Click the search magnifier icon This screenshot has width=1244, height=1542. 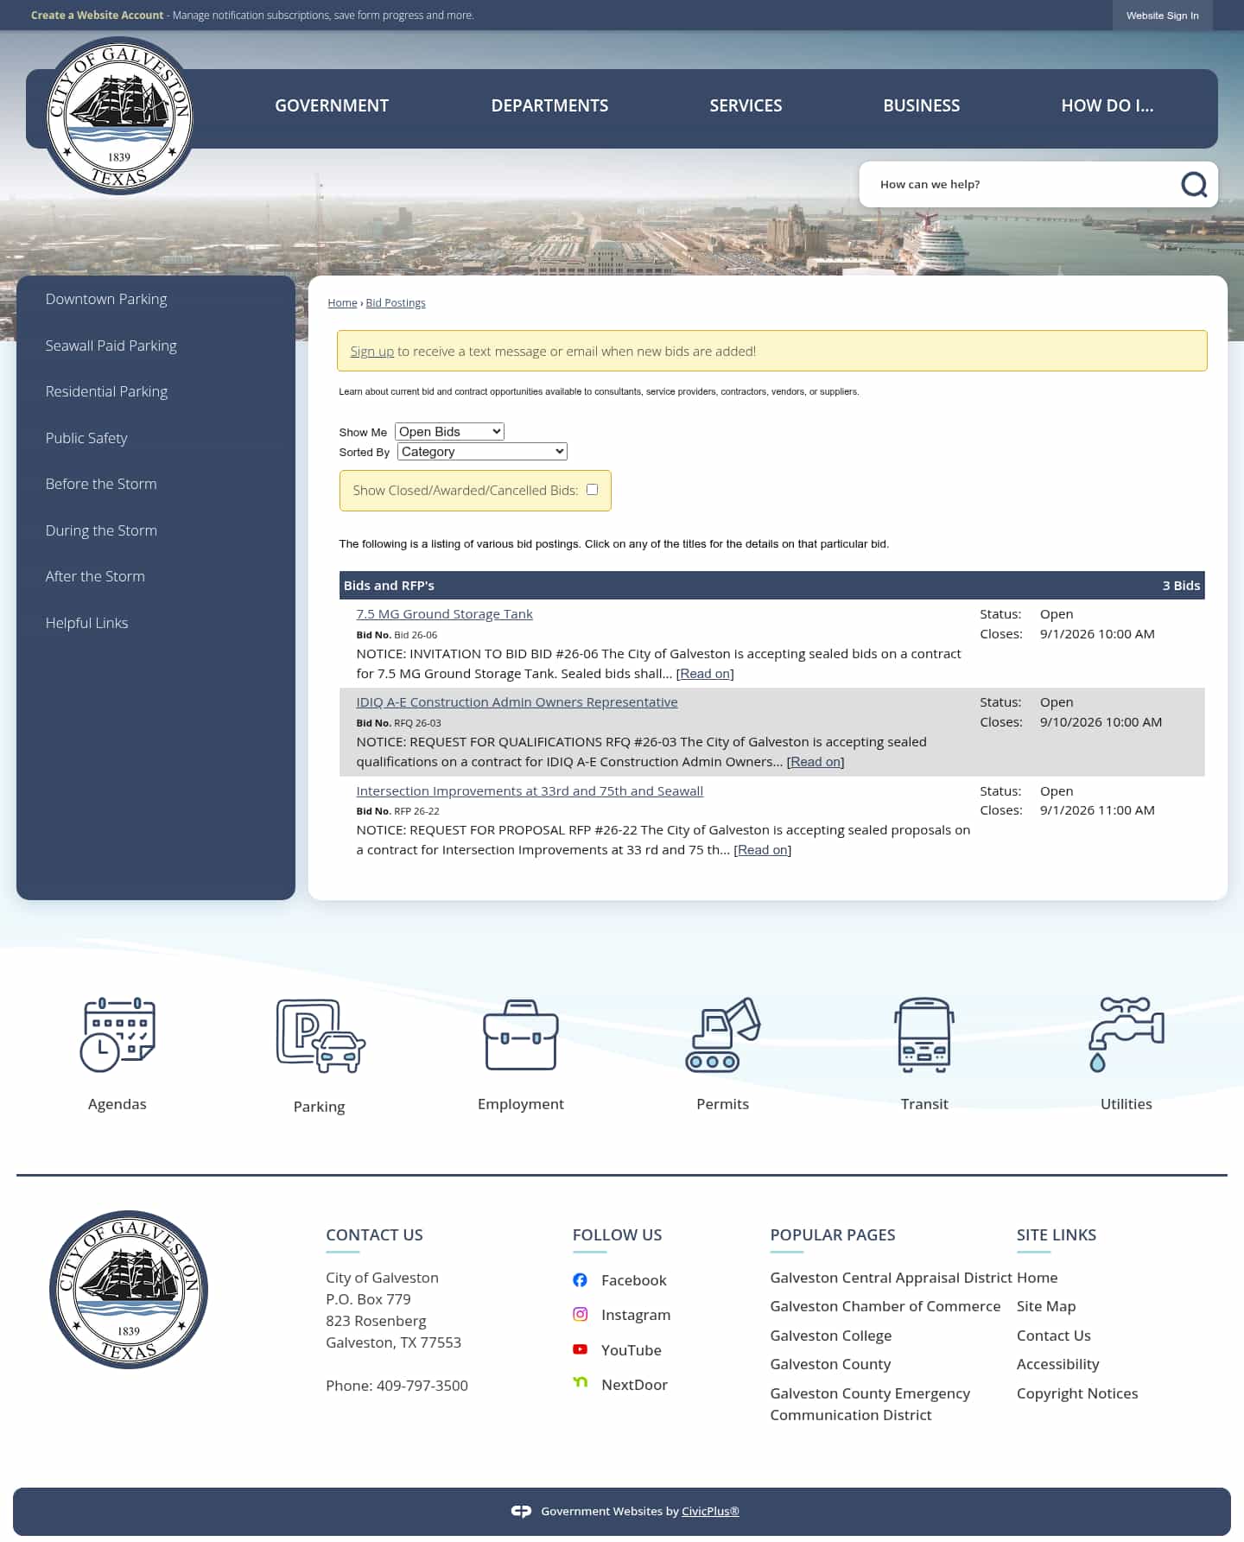(1194, 184)
